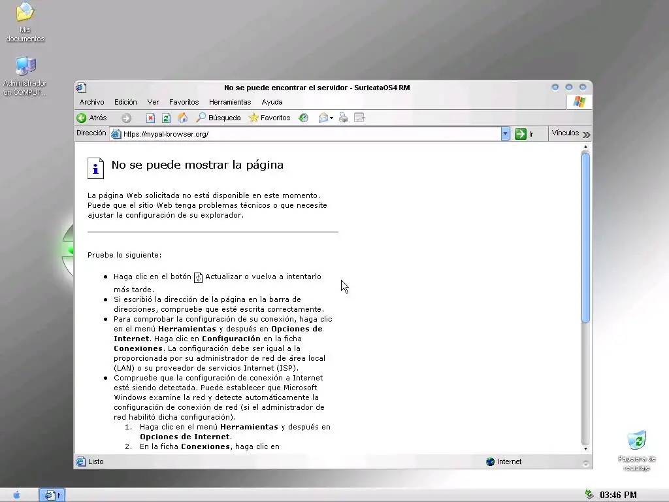This screenshot has width=669, height=502.
Task: Click the Actualizar icon in the page text
Action: click(x=198, y=277)
